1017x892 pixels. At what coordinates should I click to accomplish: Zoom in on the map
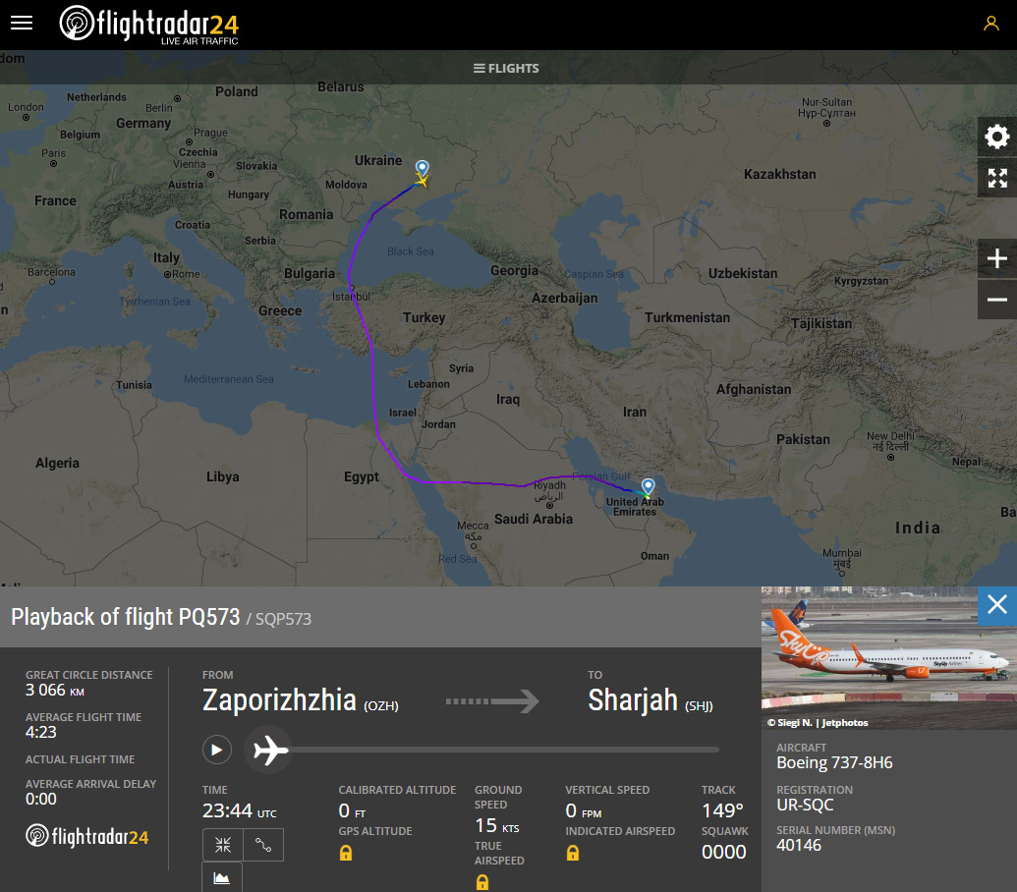tap(997, 258)
